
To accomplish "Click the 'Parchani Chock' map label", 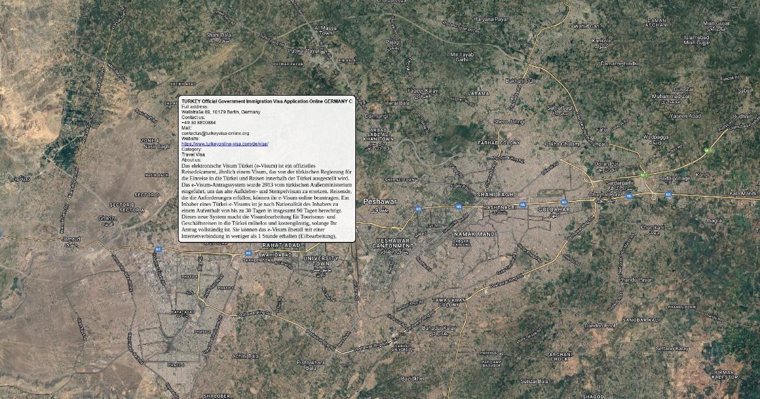I will pyautogui.click(x=559, y=356).
